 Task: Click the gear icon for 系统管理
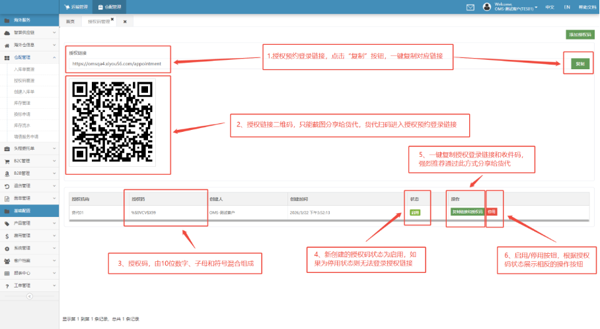click(x=7, y=248)
